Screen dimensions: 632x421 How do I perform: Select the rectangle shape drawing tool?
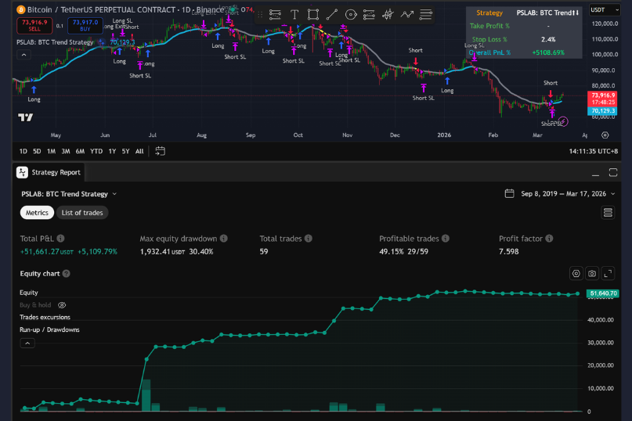tap(313, 14)
